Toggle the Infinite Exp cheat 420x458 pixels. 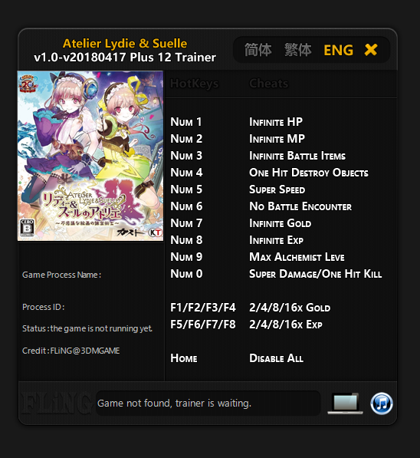coord(276,240)
